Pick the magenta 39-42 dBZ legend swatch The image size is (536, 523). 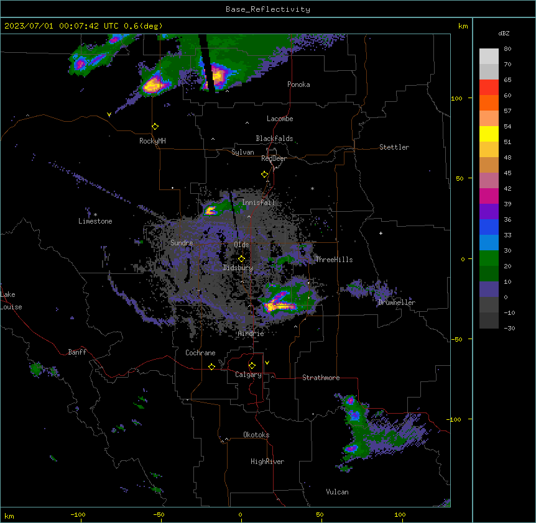489,196
